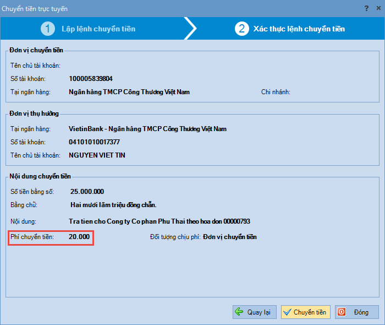Click account holder name NGUYEN VIET TIN
Image resolution: width=385 pixels, height=325 pixels.
[x=97, y=155]
